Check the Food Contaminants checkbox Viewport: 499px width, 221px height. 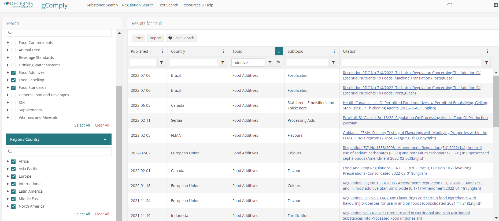pyautogui.click(x=13, y=43)
